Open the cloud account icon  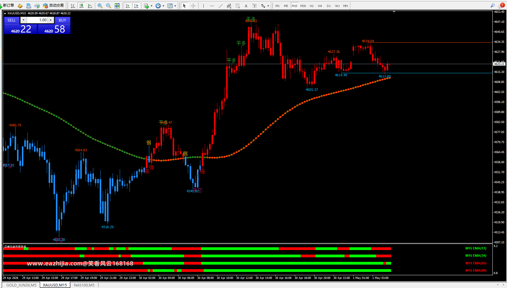pyautogui.click(x=29, y=6)
